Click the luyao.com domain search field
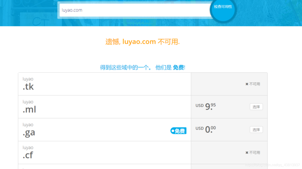Screen dimensions: 302x169 pos(136,10)
